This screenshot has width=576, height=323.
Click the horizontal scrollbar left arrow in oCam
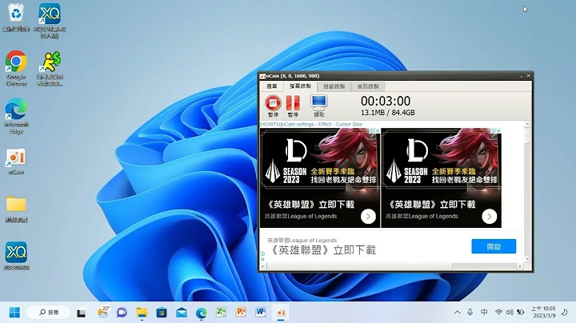[x=262, y=266]
